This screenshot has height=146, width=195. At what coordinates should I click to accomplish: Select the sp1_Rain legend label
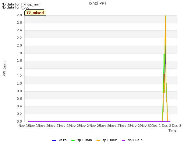pyautogui.click(x=85, y=140)
